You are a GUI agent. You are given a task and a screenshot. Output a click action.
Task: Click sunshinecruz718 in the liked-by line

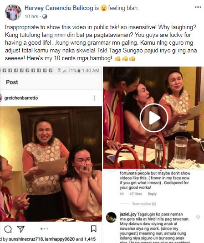coord(26,239)
